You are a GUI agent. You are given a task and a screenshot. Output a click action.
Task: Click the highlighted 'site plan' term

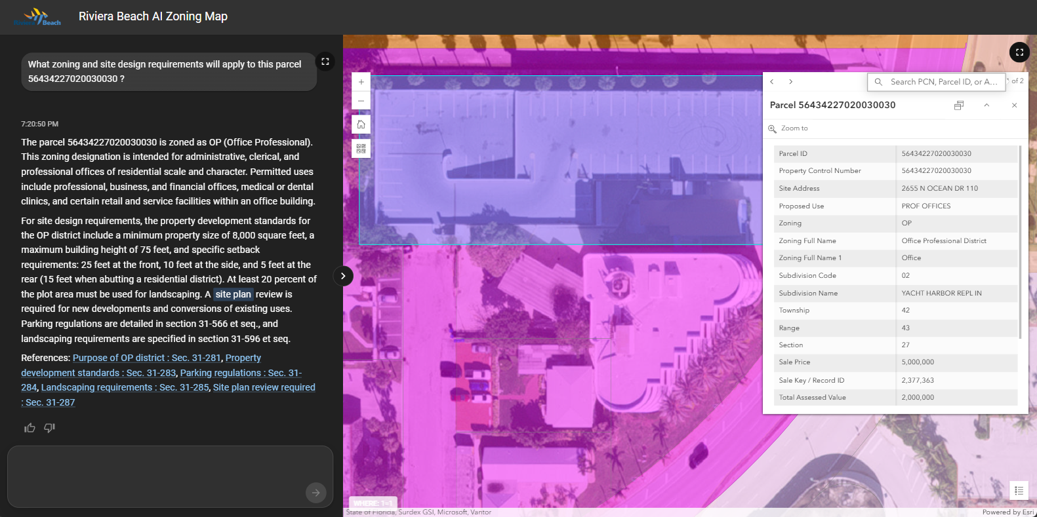tap(234, 294)
